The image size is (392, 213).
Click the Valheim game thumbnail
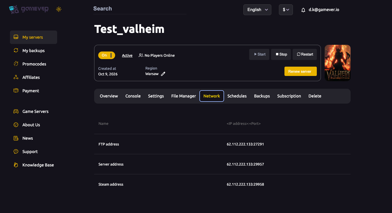(x=337, y=63)
